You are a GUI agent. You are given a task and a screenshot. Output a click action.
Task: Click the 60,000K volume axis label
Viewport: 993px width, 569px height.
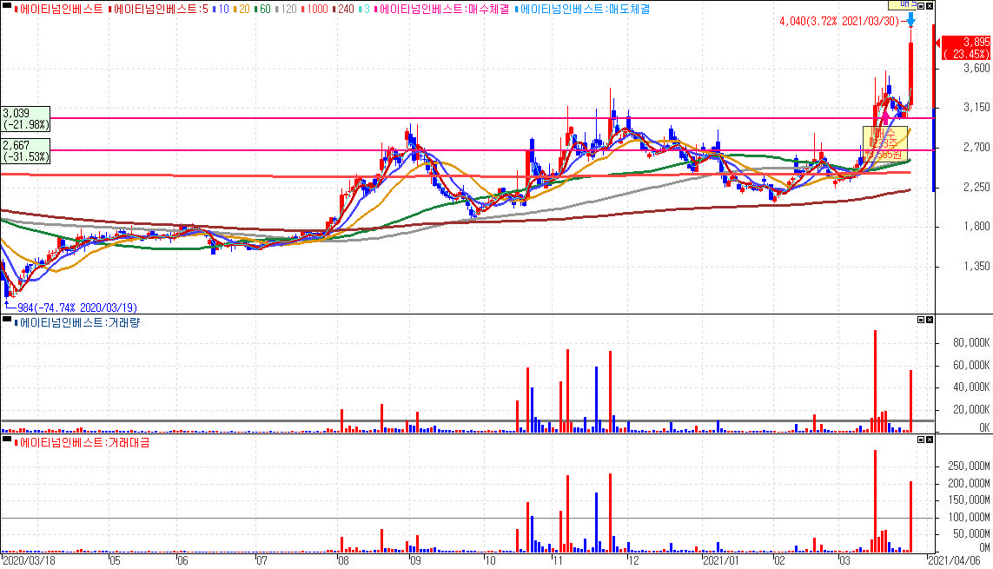pyautogui.click(x=970, y=365)
